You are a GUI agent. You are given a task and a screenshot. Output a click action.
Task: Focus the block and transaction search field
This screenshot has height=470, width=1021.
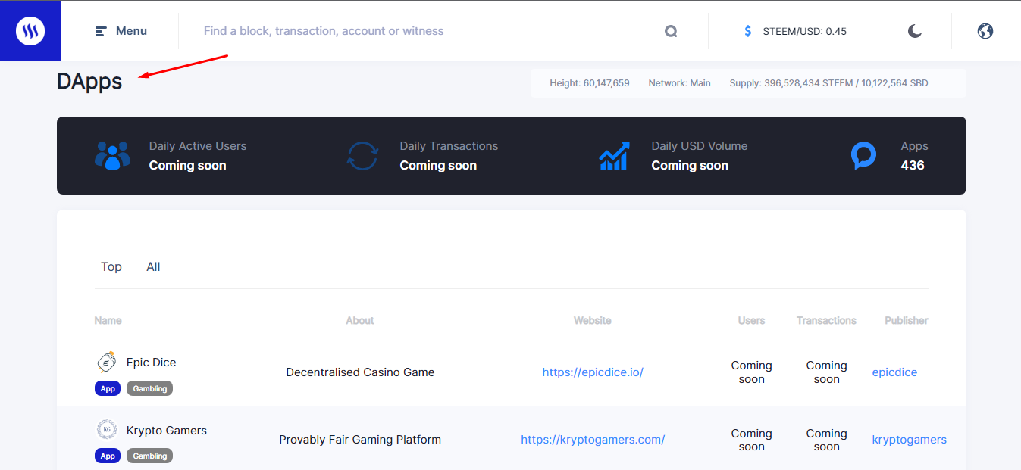coord(424,31)
